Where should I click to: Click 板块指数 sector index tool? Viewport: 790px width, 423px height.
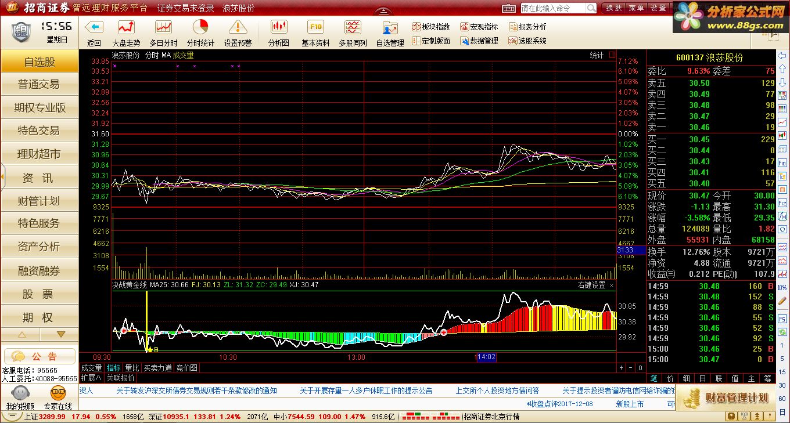(431, 27)
